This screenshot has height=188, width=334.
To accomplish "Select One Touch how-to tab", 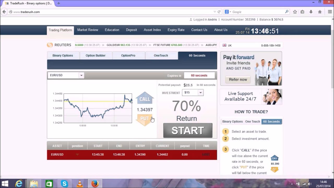I will tap(253, 121).
